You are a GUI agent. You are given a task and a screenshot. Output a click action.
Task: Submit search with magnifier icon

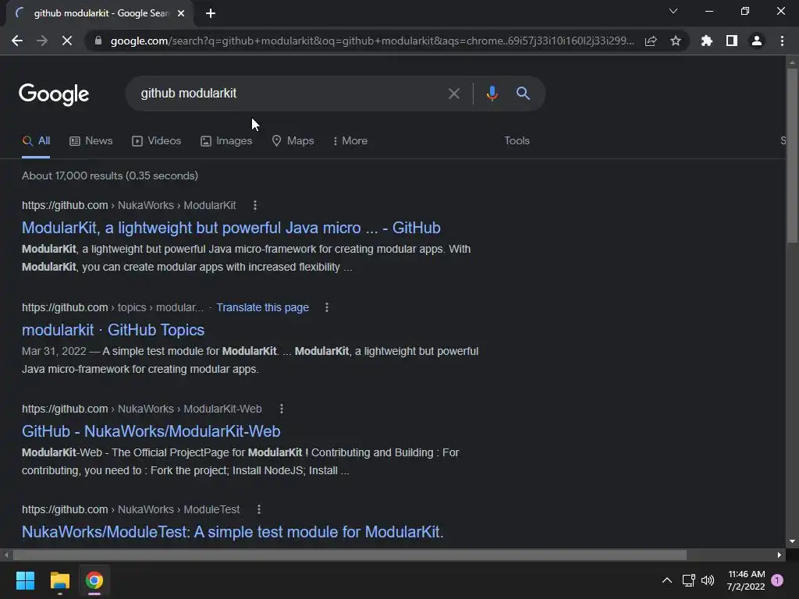point(523,94)
